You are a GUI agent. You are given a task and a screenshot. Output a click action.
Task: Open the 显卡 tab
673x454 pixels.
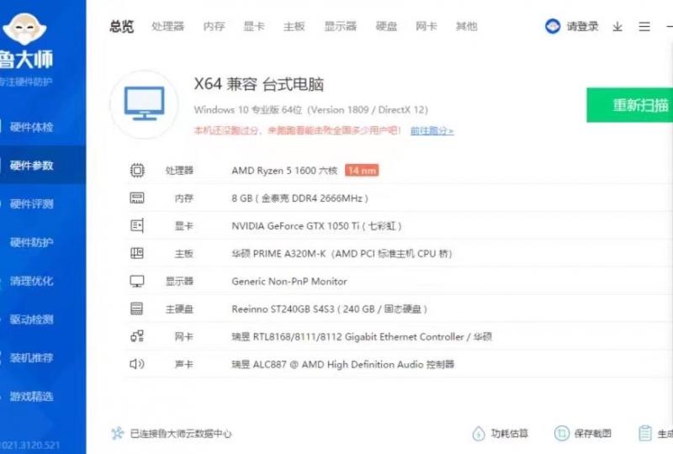tap(254, 27)
